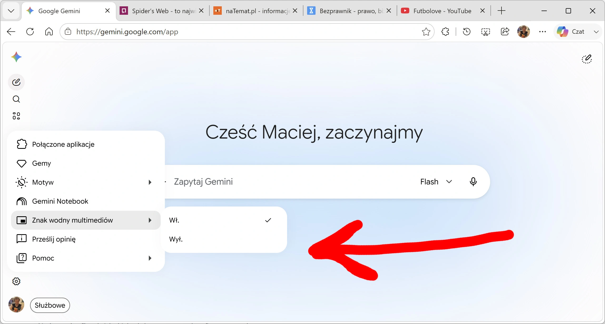605x324 pixels.
Task: Select Połączone aplikacje menu item
Action: pyautogui.click(x=86, y=144)
